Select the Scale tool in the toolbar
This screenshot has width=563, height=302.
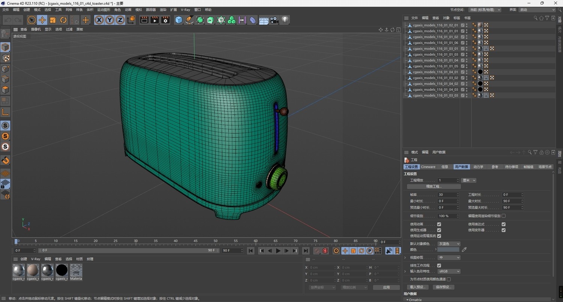tap(53, 20)
